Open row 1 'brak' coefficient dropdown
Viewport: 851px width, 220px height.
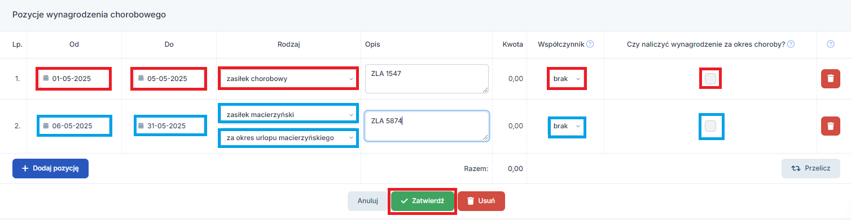pos(567,79)
